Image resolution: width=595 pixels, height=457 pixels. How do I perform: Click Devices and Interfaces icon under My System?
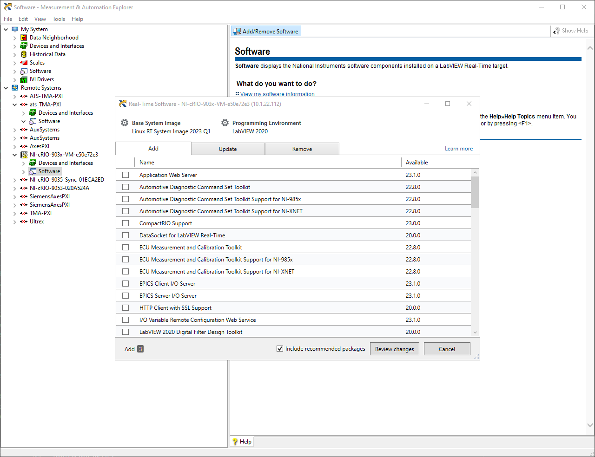[x=24, y=46]
